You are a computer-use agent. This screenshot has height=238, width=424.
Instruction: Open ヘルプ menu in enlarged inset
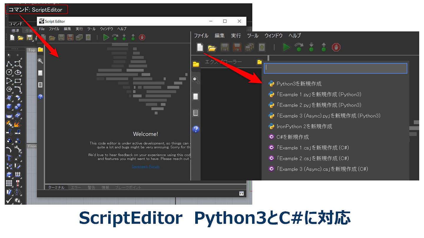click(295, 36)
